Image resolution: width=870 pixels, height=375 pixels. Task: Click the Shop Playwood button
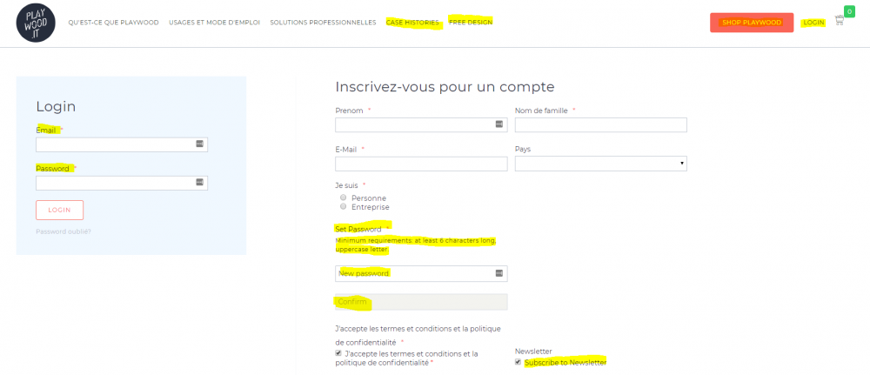click(x=751, y=23)
